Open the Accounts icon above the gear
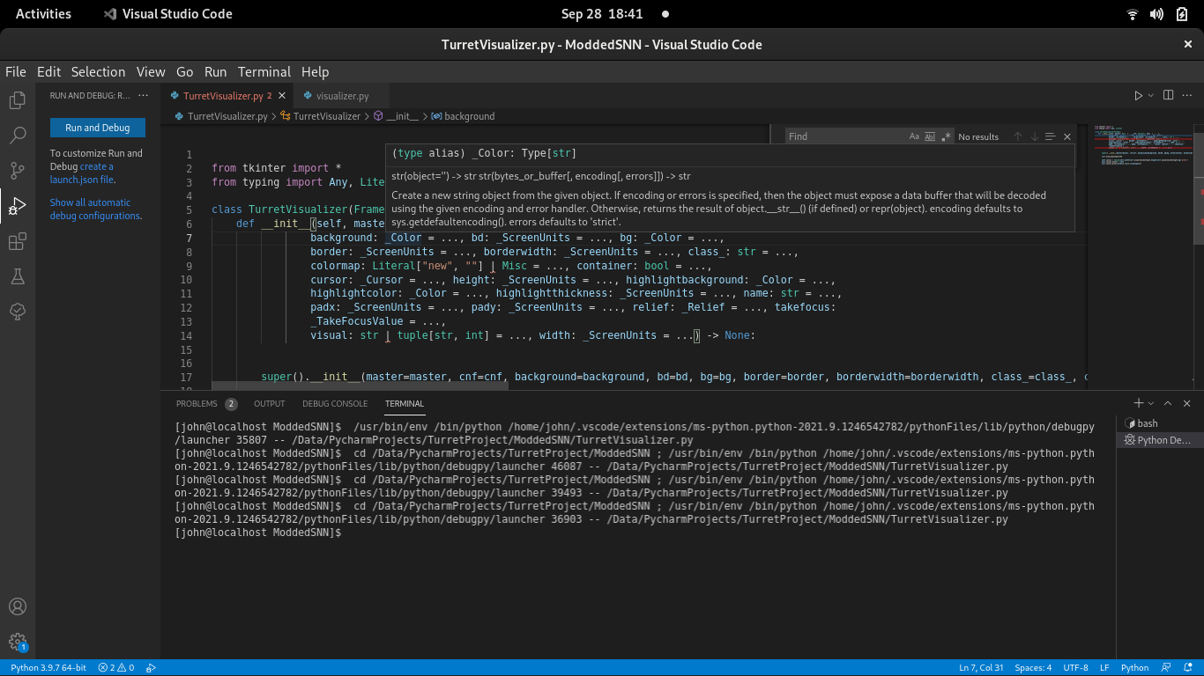 point(17,606)
